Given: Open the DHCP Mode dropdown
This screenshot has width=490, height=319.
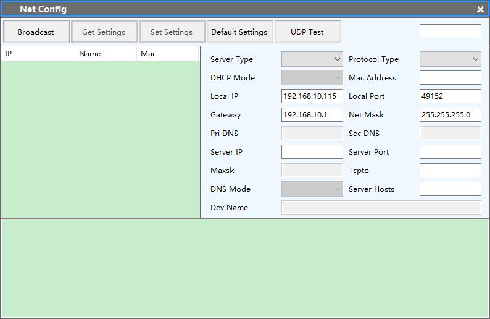Looking at the screenshot, I should pos(312,78).
